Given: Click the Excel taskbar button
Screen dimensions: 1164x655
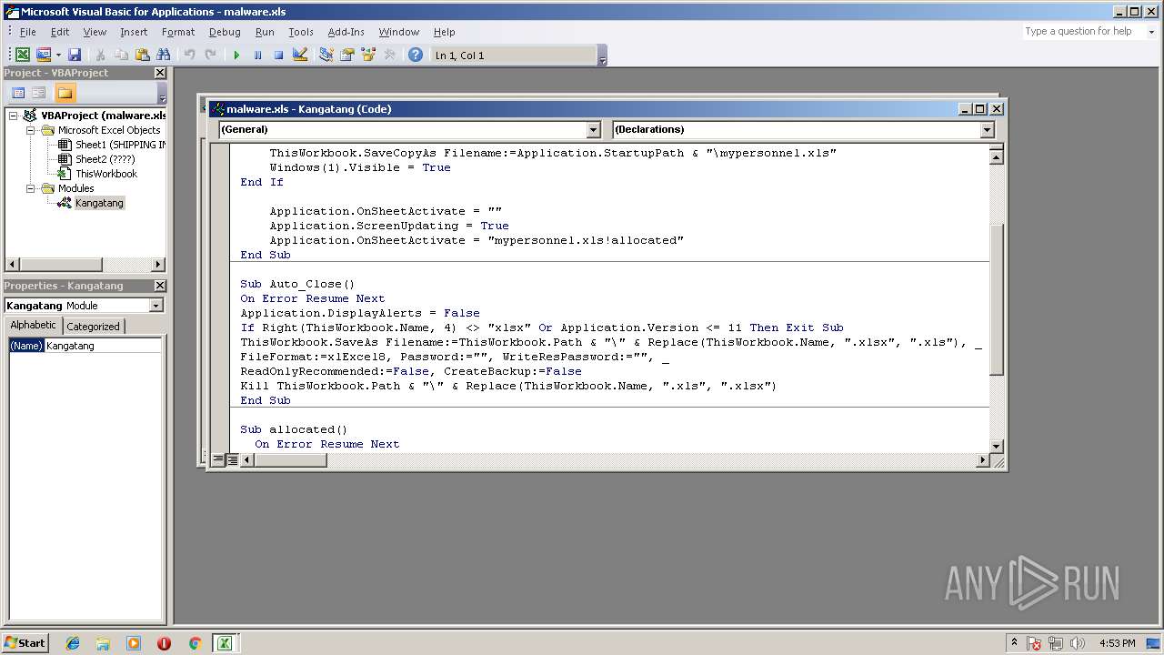Looking at the screenshot, I should [x=224, y=643].
